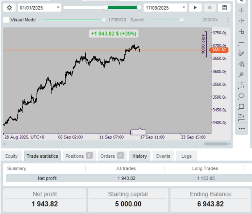
Task: Select the rectangle drawing tool
Action: pos(241,107)
